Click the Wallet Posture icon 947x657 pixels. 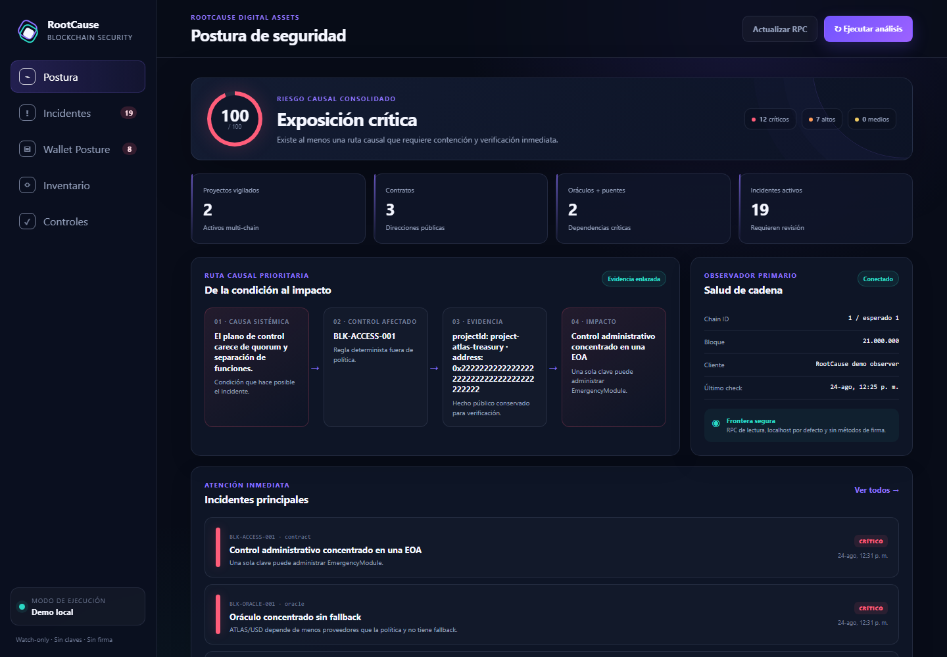pos(27,149)
